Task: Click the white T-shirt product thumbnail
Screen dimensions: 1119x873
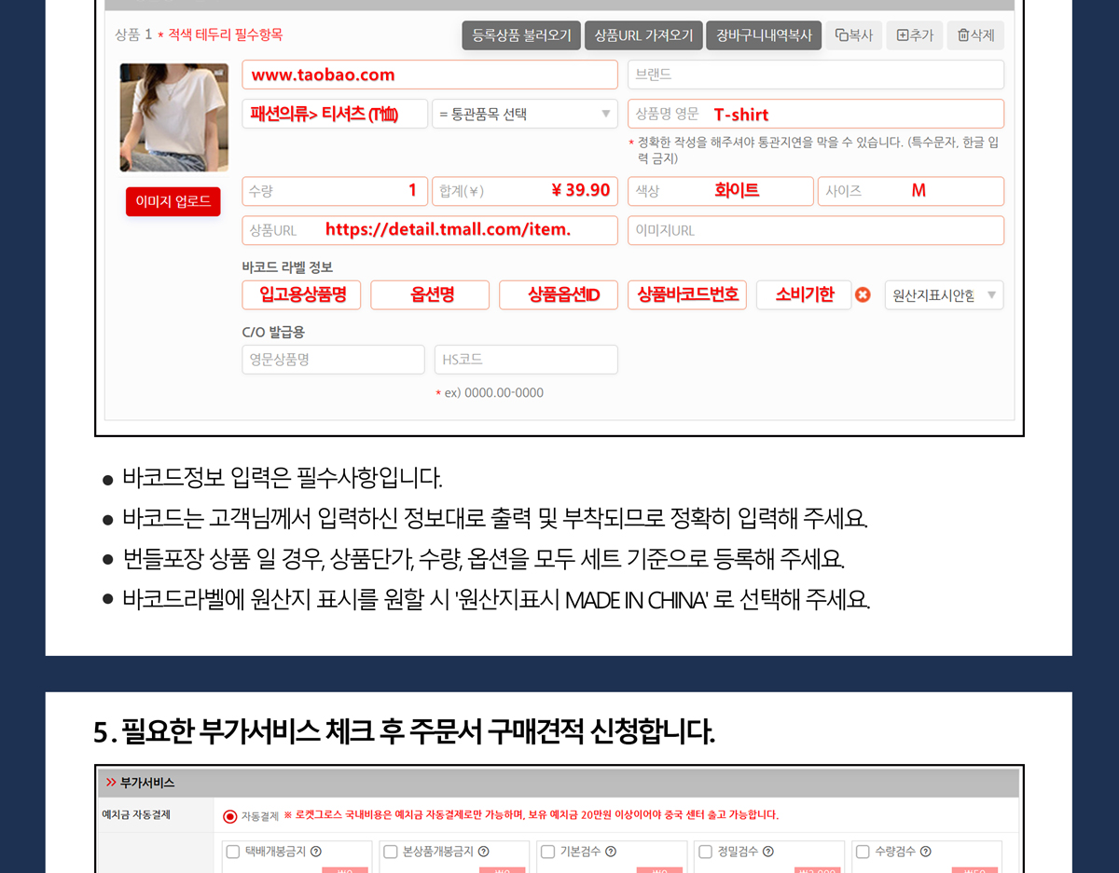Action: (x=173, y=117)
